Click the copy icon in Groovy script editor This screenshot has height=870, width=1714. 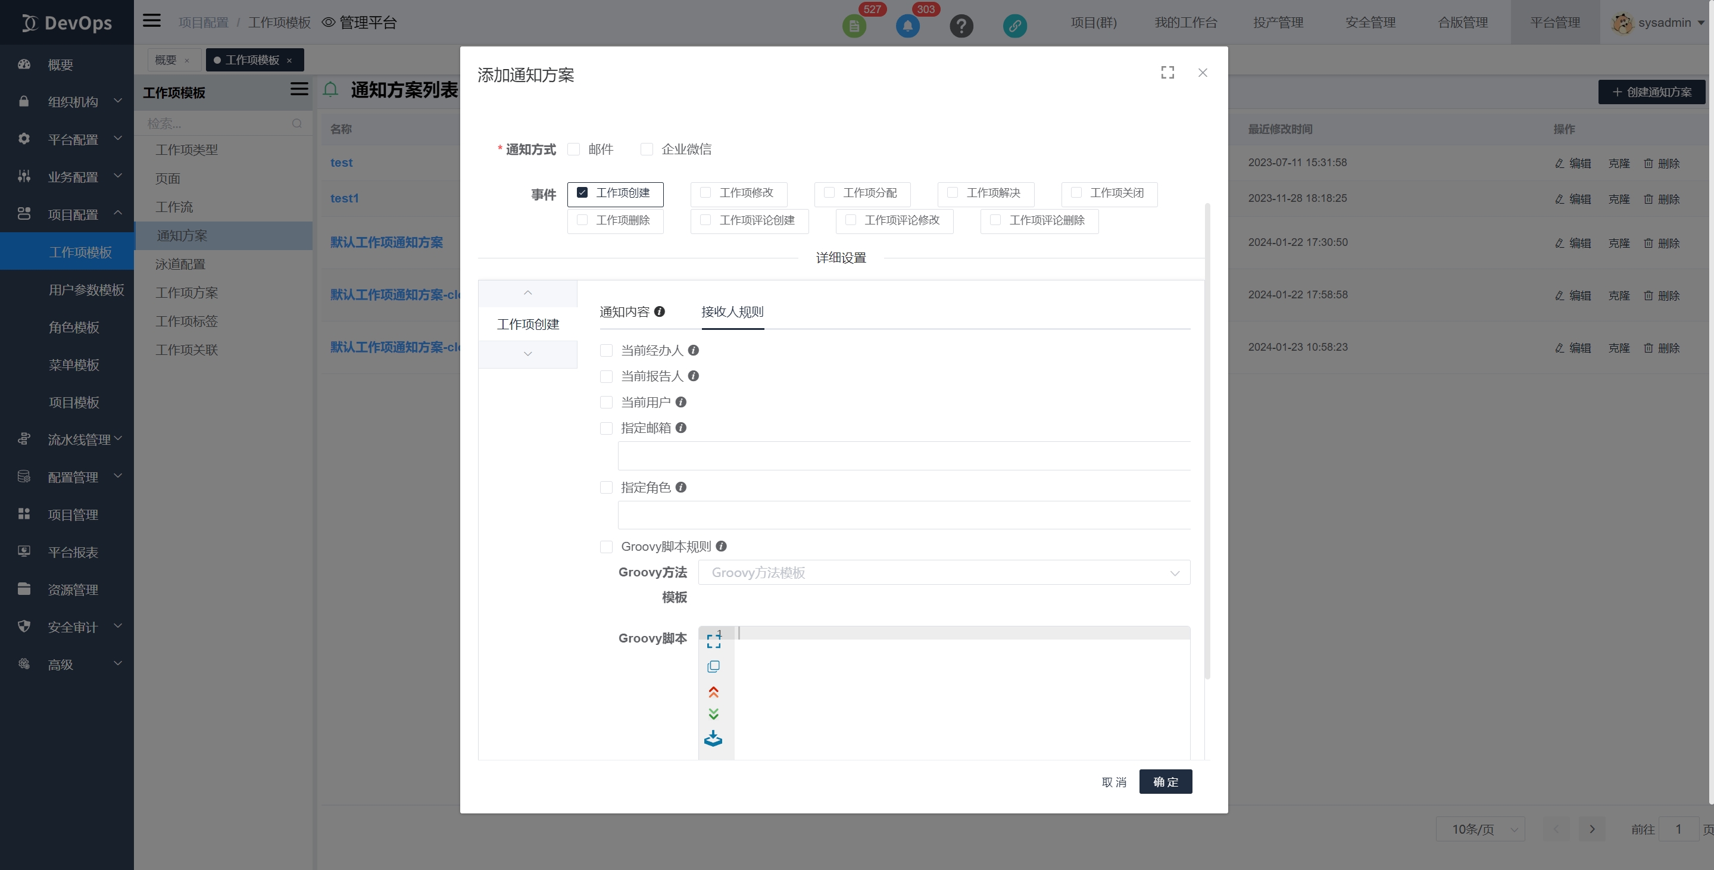tap(713, 666)
